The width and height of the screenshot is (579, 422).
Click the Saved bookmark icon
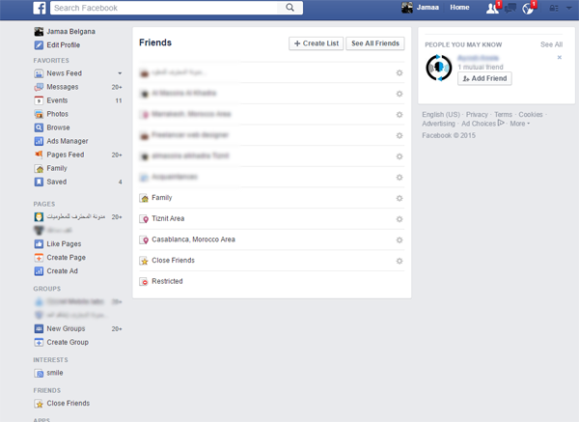[39, 182]
